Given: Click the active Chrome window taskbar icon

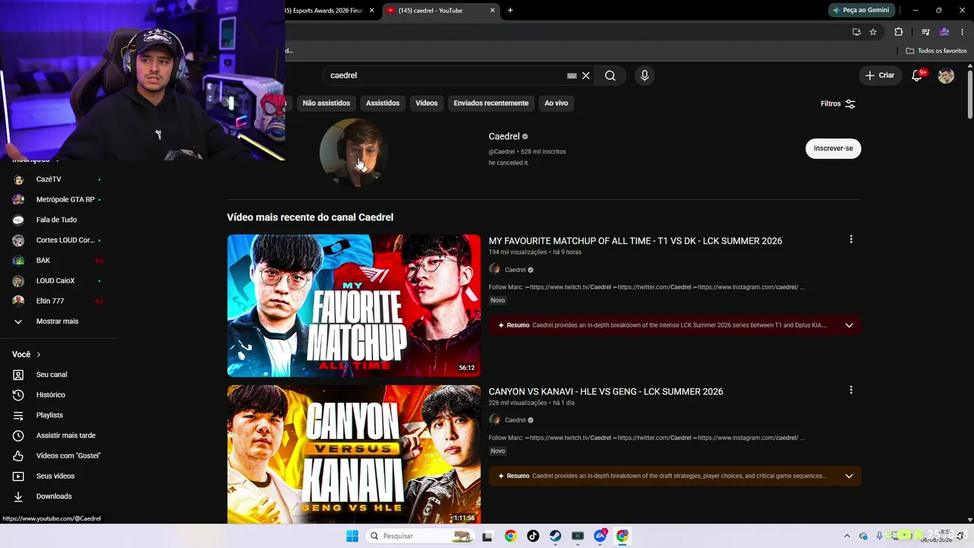Looking at the screenshot, I should click(x=622, y=536).
